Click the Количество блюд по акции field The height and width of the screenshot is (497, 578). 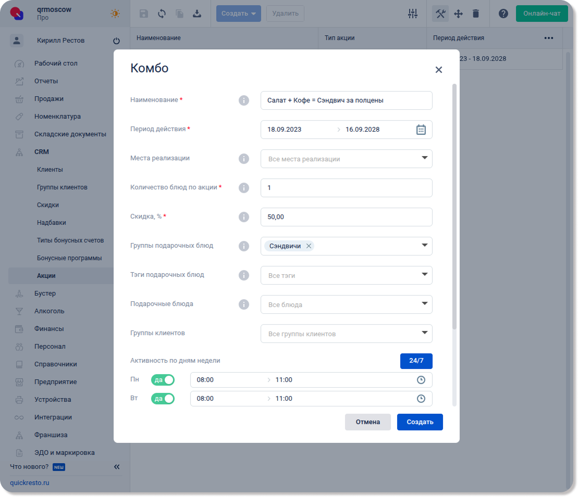coord(346,188)
